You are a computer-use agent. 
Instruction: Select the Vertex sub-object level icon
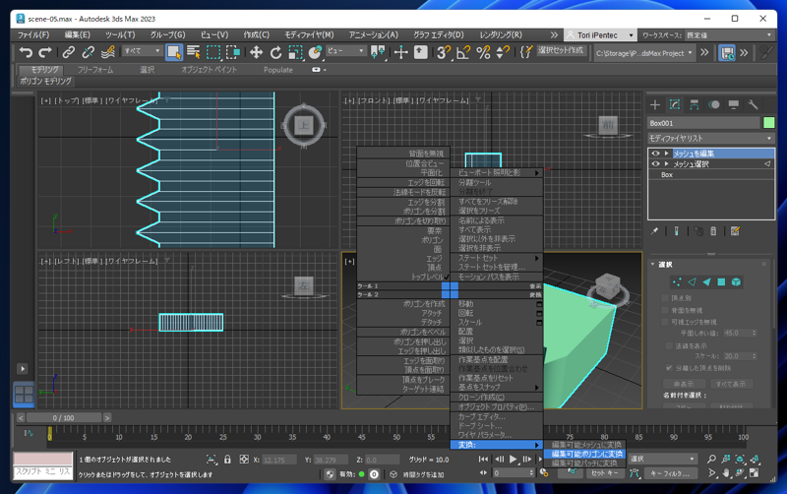(x=677, y=282)
